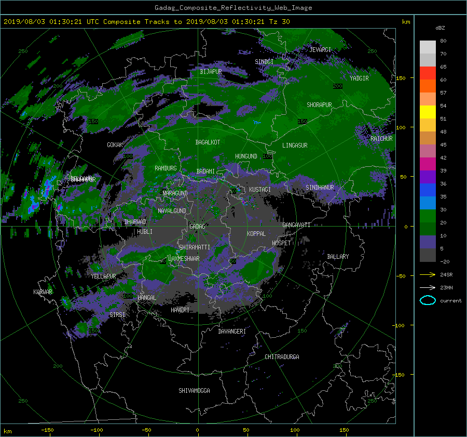
Task: Click the LAXMESHWAR label
Action: [x=184, y=259]
